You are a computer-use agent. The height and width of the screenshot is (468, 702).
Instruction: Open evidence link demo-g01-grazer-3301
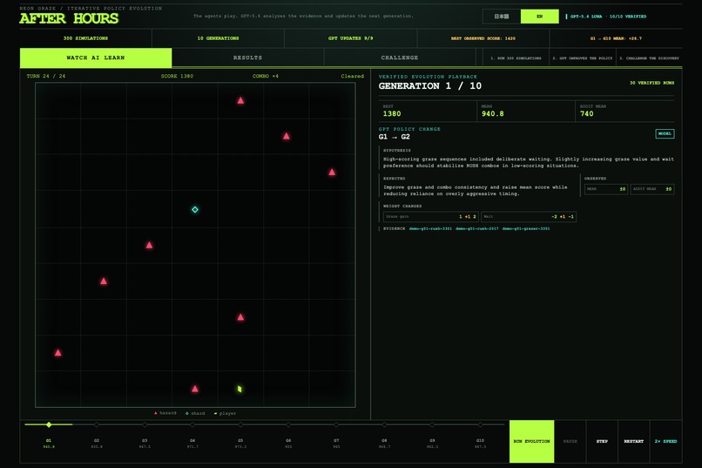coord(525,228)
